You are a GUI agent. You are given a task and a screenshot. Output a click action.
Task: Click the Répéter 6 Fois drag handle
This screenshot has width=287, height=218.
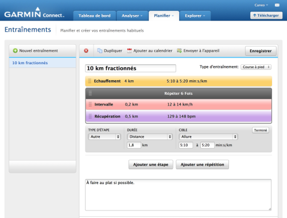click(x=90, y=94)
